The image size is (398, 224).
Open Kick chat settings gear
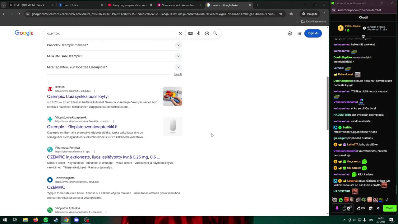378,208
